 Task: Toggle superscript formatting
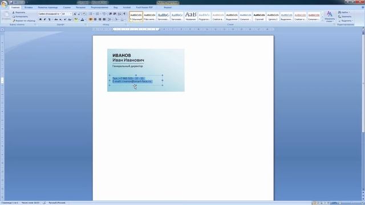click(x=64, y=19)
